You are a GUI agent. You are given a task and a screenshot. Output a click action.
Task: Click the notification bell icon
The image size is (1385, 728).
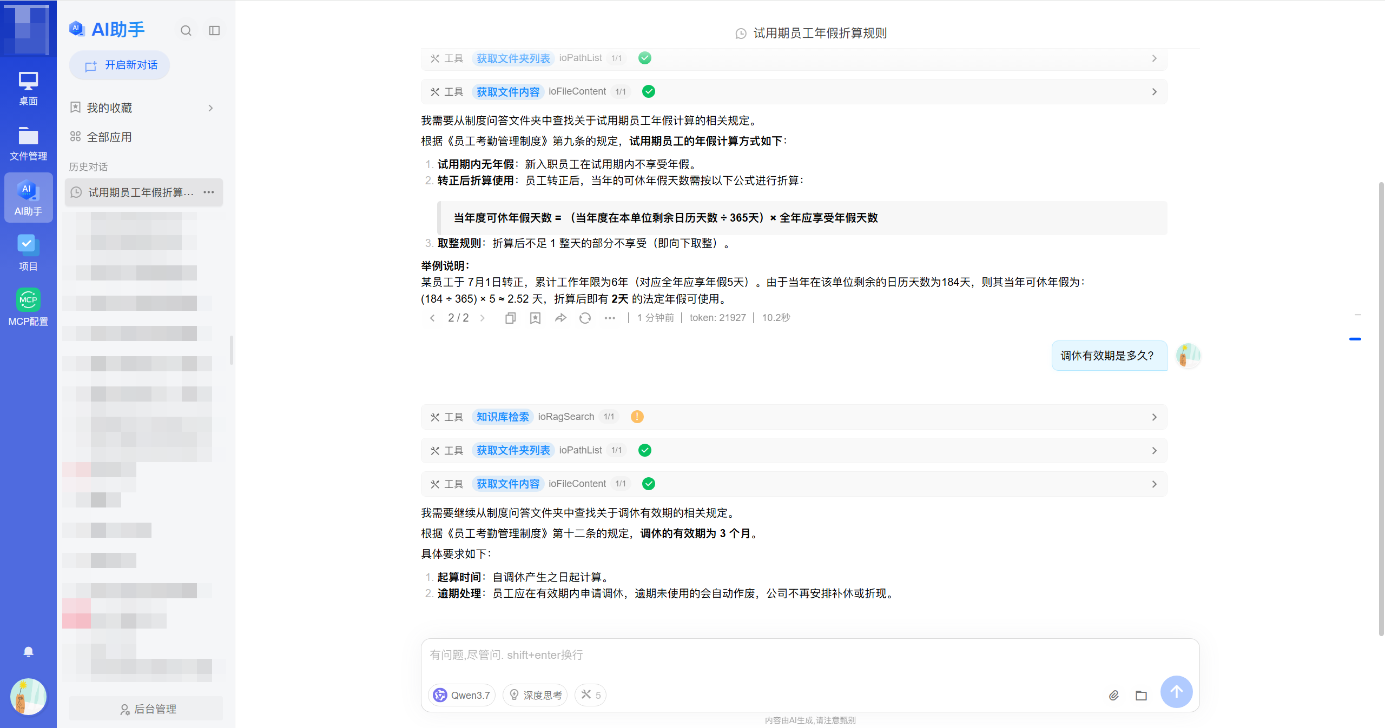pos(29,652)
